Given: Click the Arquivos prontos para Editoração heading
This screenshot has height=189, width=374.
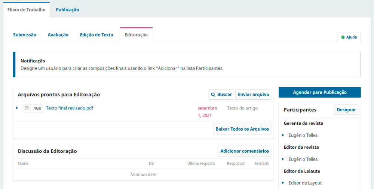Looking at the screenshot, I should click(x=59, y=94).
